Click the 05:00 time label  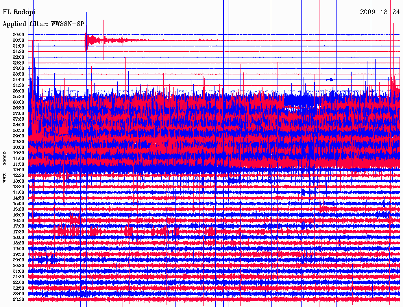(18, 91)
